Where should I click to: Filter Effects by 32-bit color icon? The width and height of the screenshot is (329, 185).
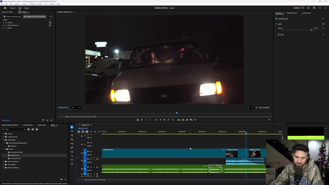[33, 129]
